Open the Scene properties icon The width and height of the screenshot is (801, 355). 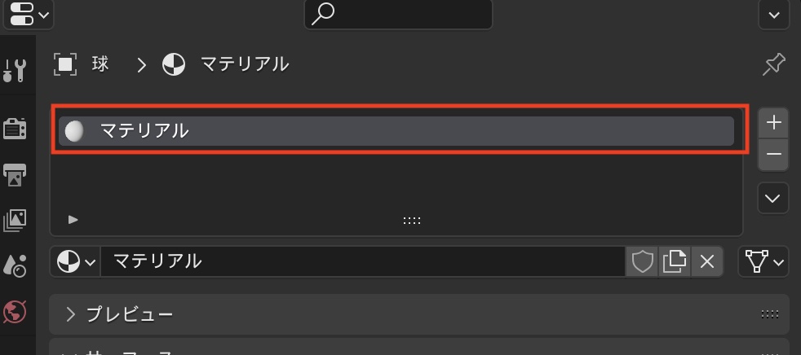tap(15, 265)
